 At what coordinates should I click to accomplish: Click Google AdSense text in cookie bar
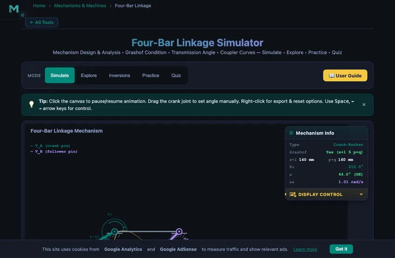[178, 249]
